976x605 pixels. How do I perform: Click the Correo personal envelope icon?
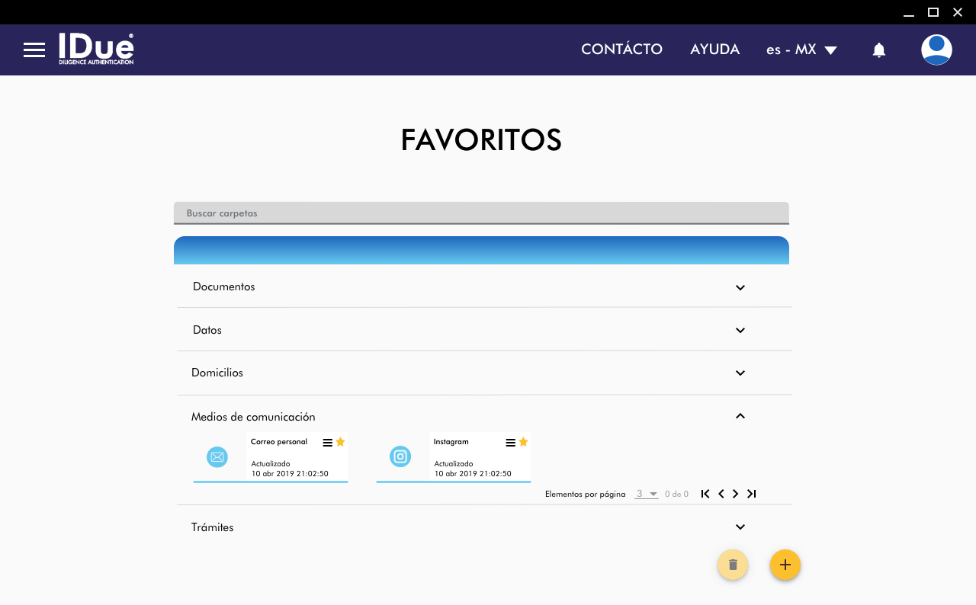[217, 457]
